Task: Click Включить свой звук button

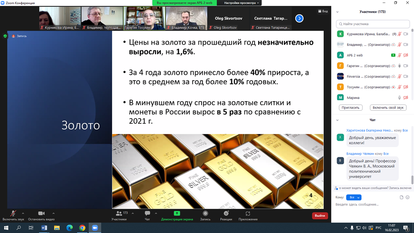Action: click(388, 108)
